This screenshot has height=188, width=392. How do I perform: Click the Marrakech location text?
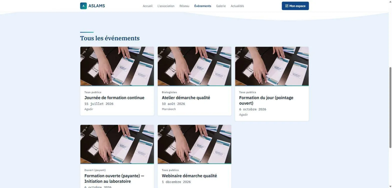click(x=169, y=109)
